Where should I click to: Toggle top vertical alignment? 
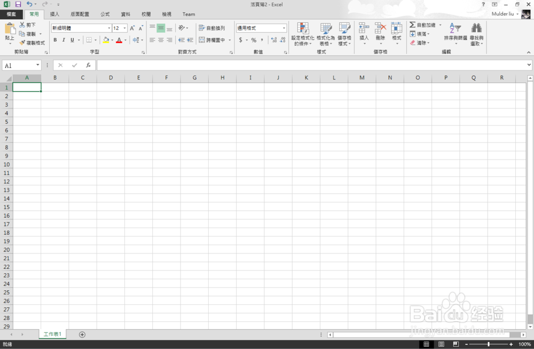pos(152,28)
